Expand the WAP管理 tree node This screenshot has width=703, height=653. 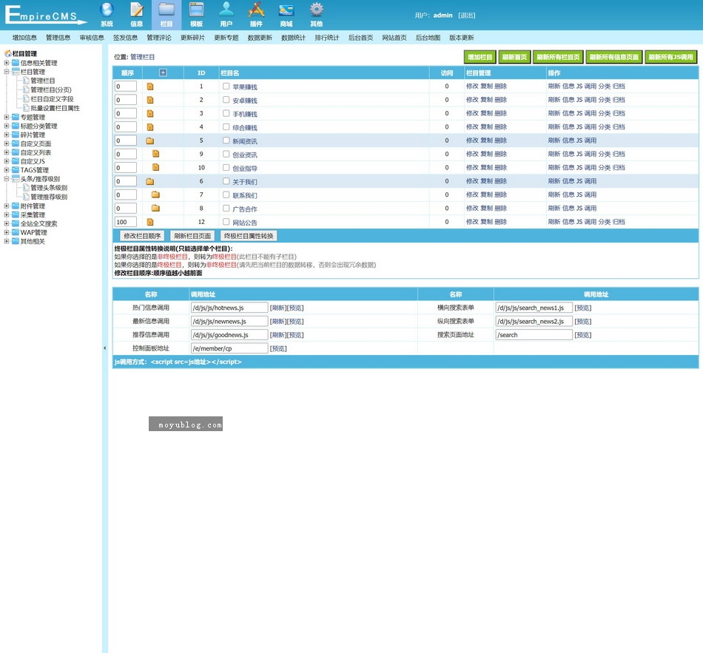point(6,232)
